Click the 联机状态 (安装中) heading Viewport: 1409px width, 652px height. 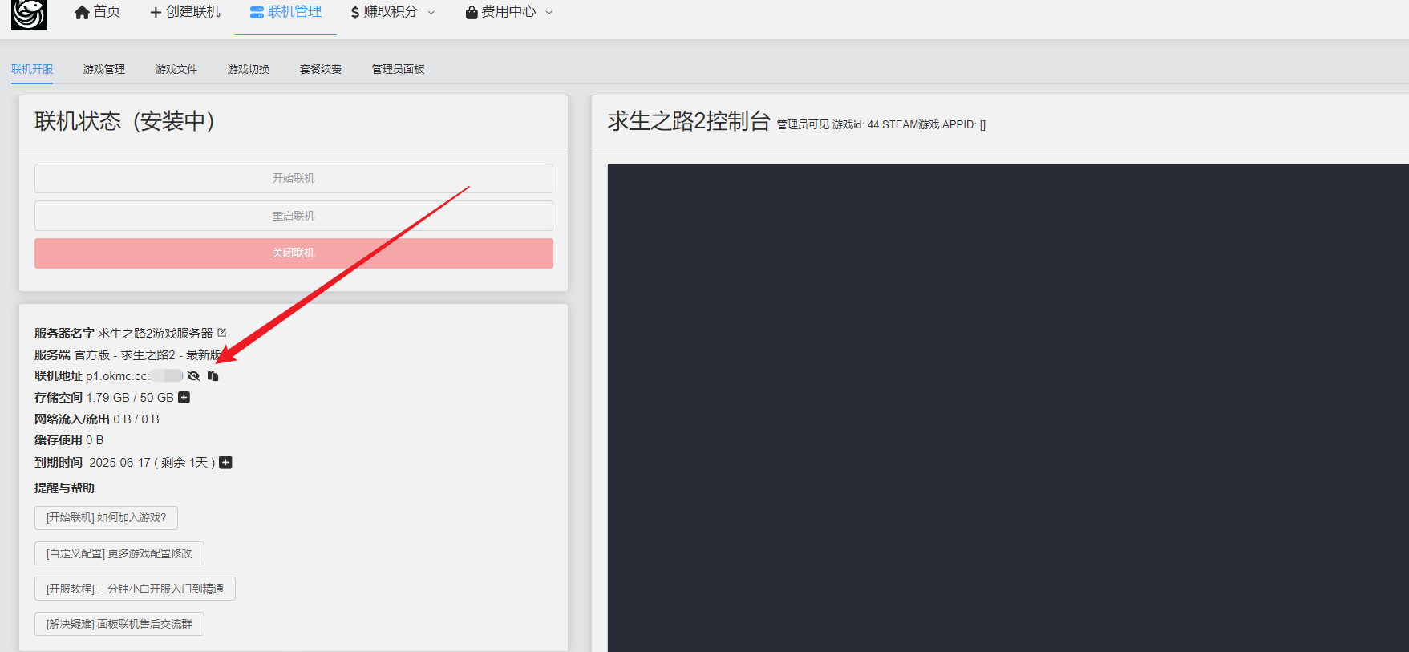point(125,121)
